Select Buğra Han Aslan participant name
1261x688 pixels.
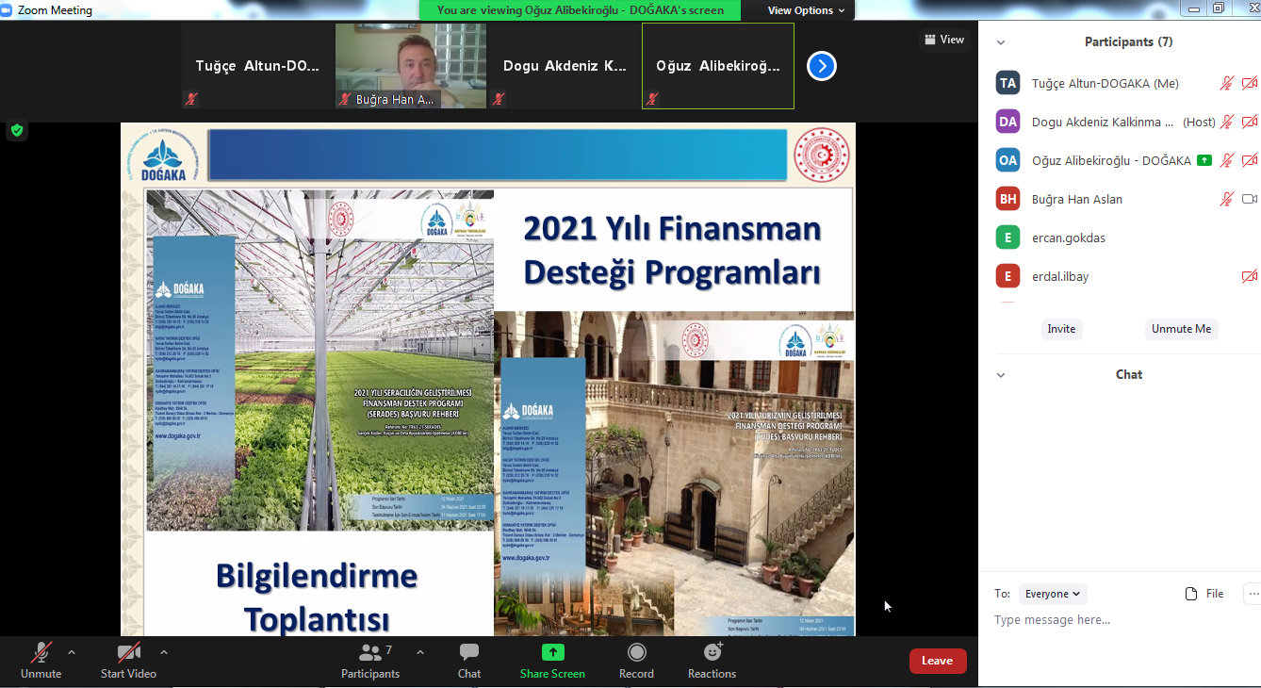[x=1077, y=199]
